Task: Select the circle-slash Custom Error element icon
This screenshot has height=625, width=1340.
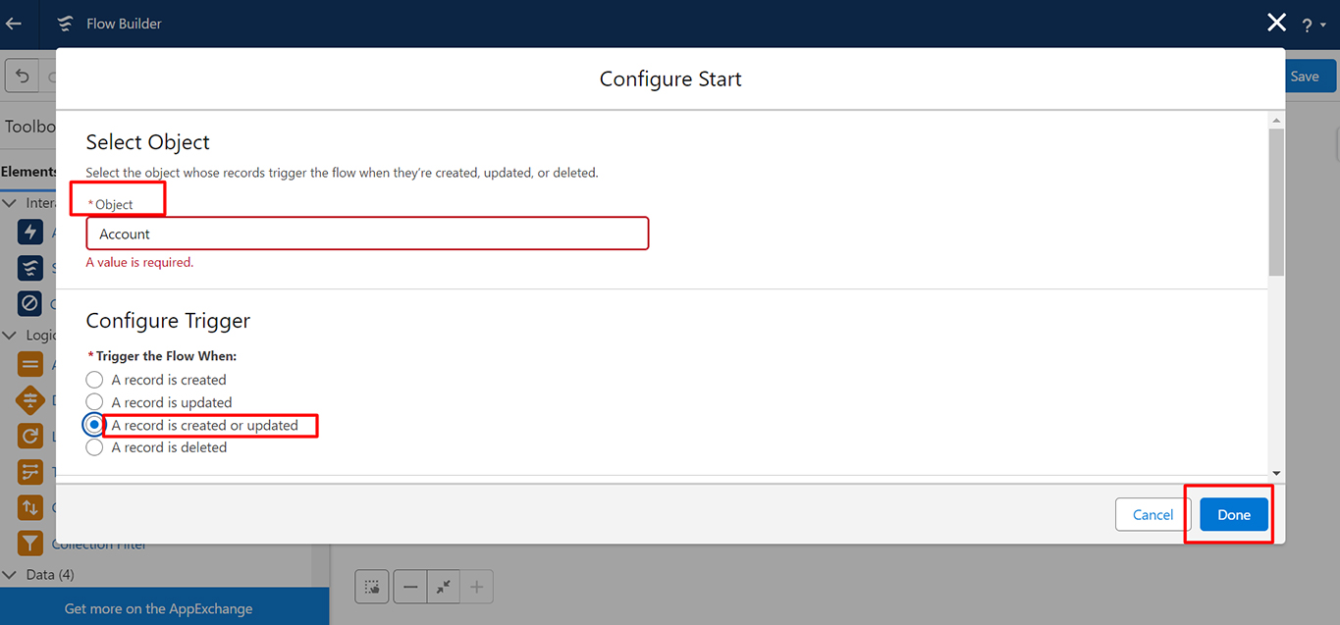Action: tap(30, 303)
